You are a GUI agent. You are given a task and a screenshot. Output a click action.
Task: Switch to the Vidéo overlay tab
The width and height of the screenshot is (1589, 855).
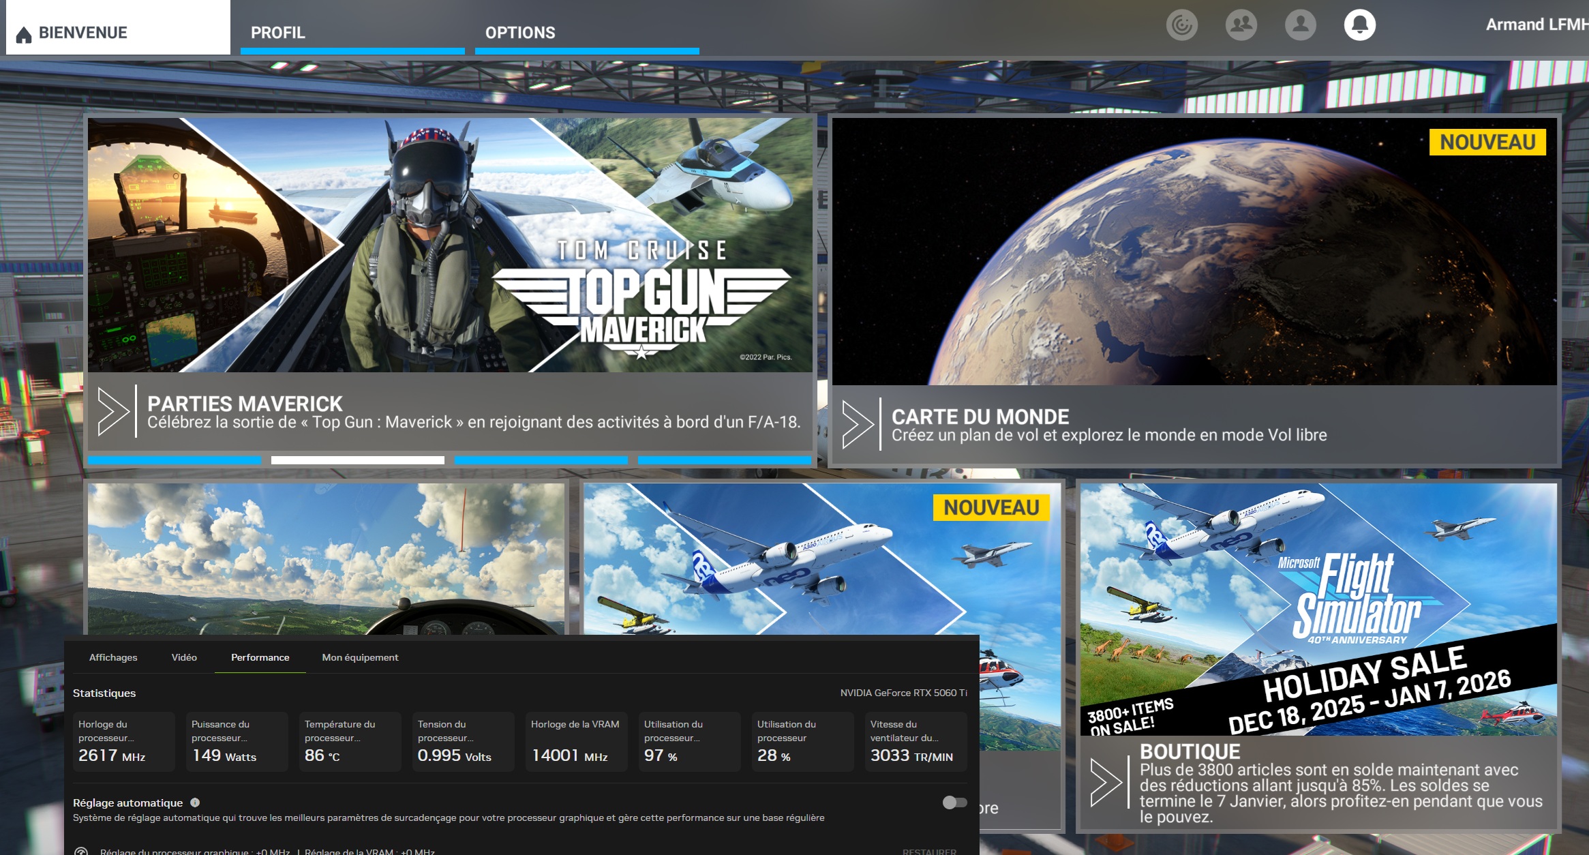pos(184,657)
